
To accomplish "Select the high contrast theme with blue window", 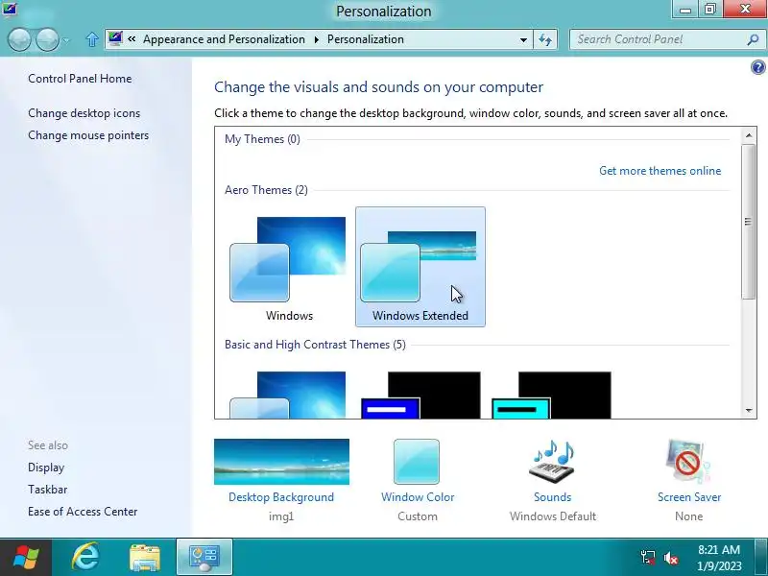I will [420, 395].
